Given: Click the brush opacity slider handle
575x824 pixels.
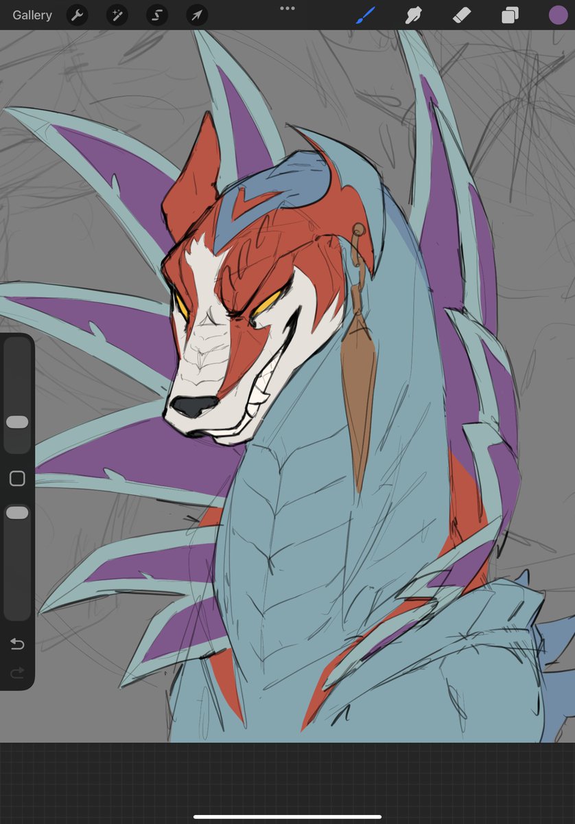Looking at the screenshot, I should pyautogui.click(x=17, y=513).
